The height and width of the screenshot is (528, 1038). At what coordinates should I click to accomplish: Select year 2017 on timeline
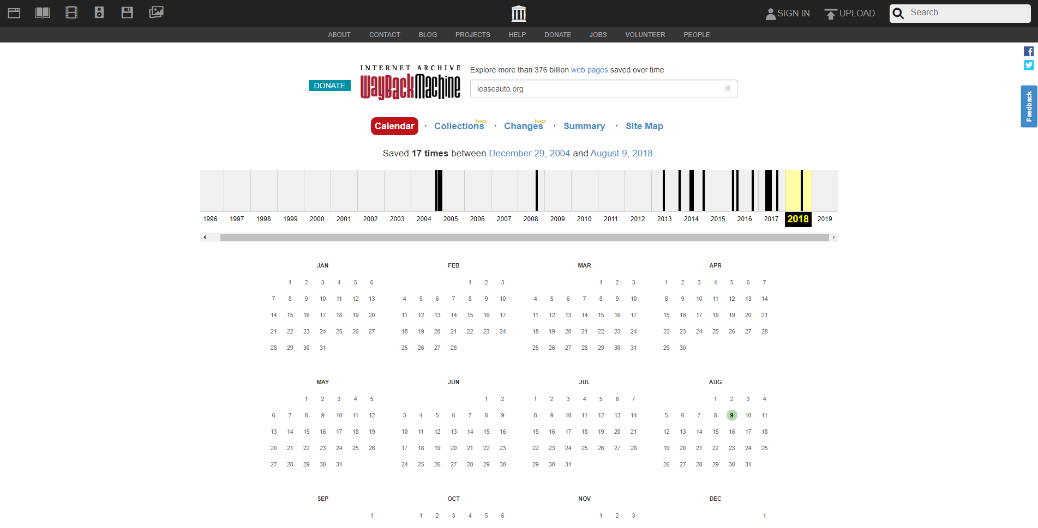[x=771, y=219]
